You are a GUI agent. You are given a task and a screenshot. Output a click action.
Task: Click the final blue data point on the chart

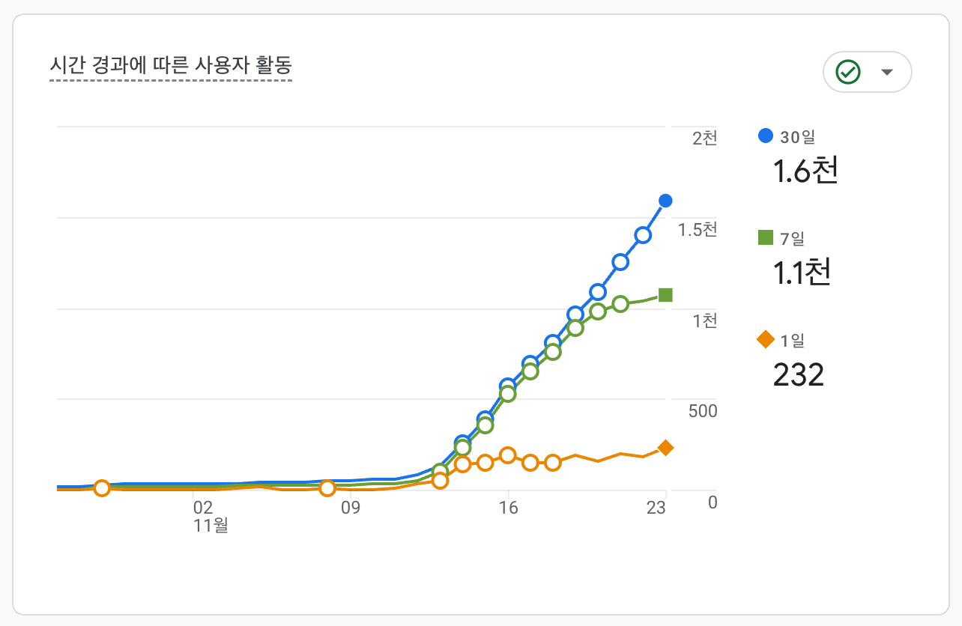(x=664, y=200)
